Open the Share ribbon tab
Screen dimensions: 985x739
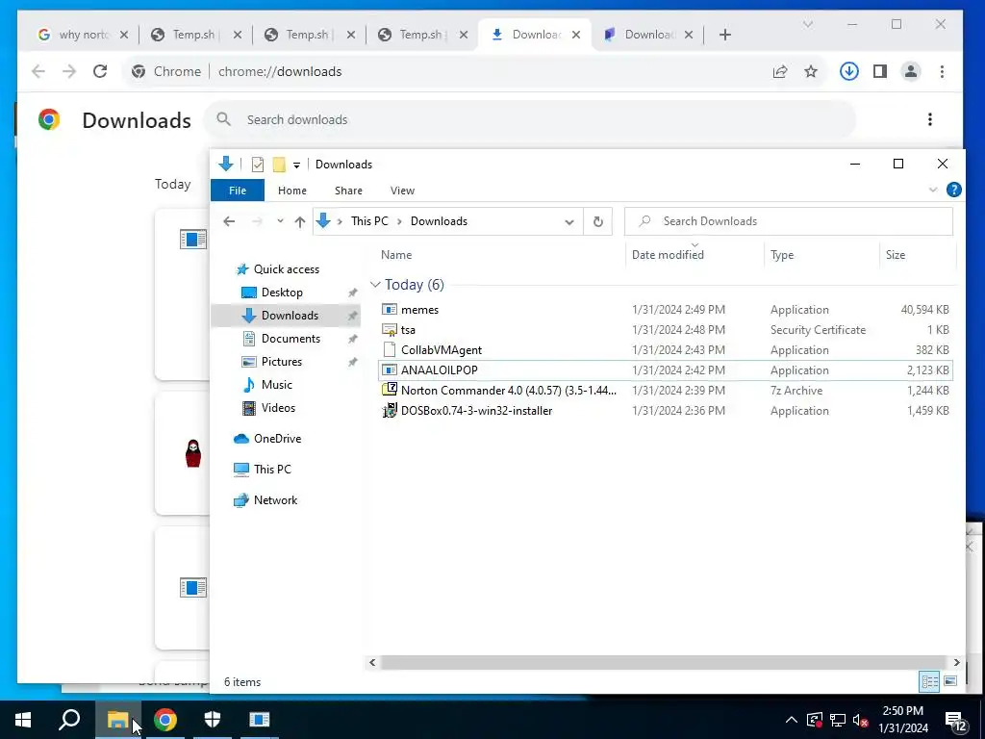pyautogui.click(x=348, y=191)
